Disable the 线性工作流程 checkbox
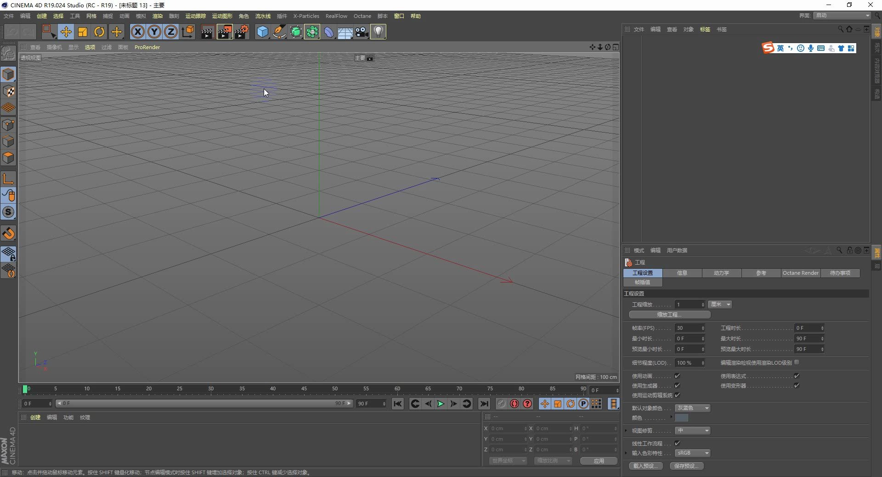The image size is (882, 477). 677,443
